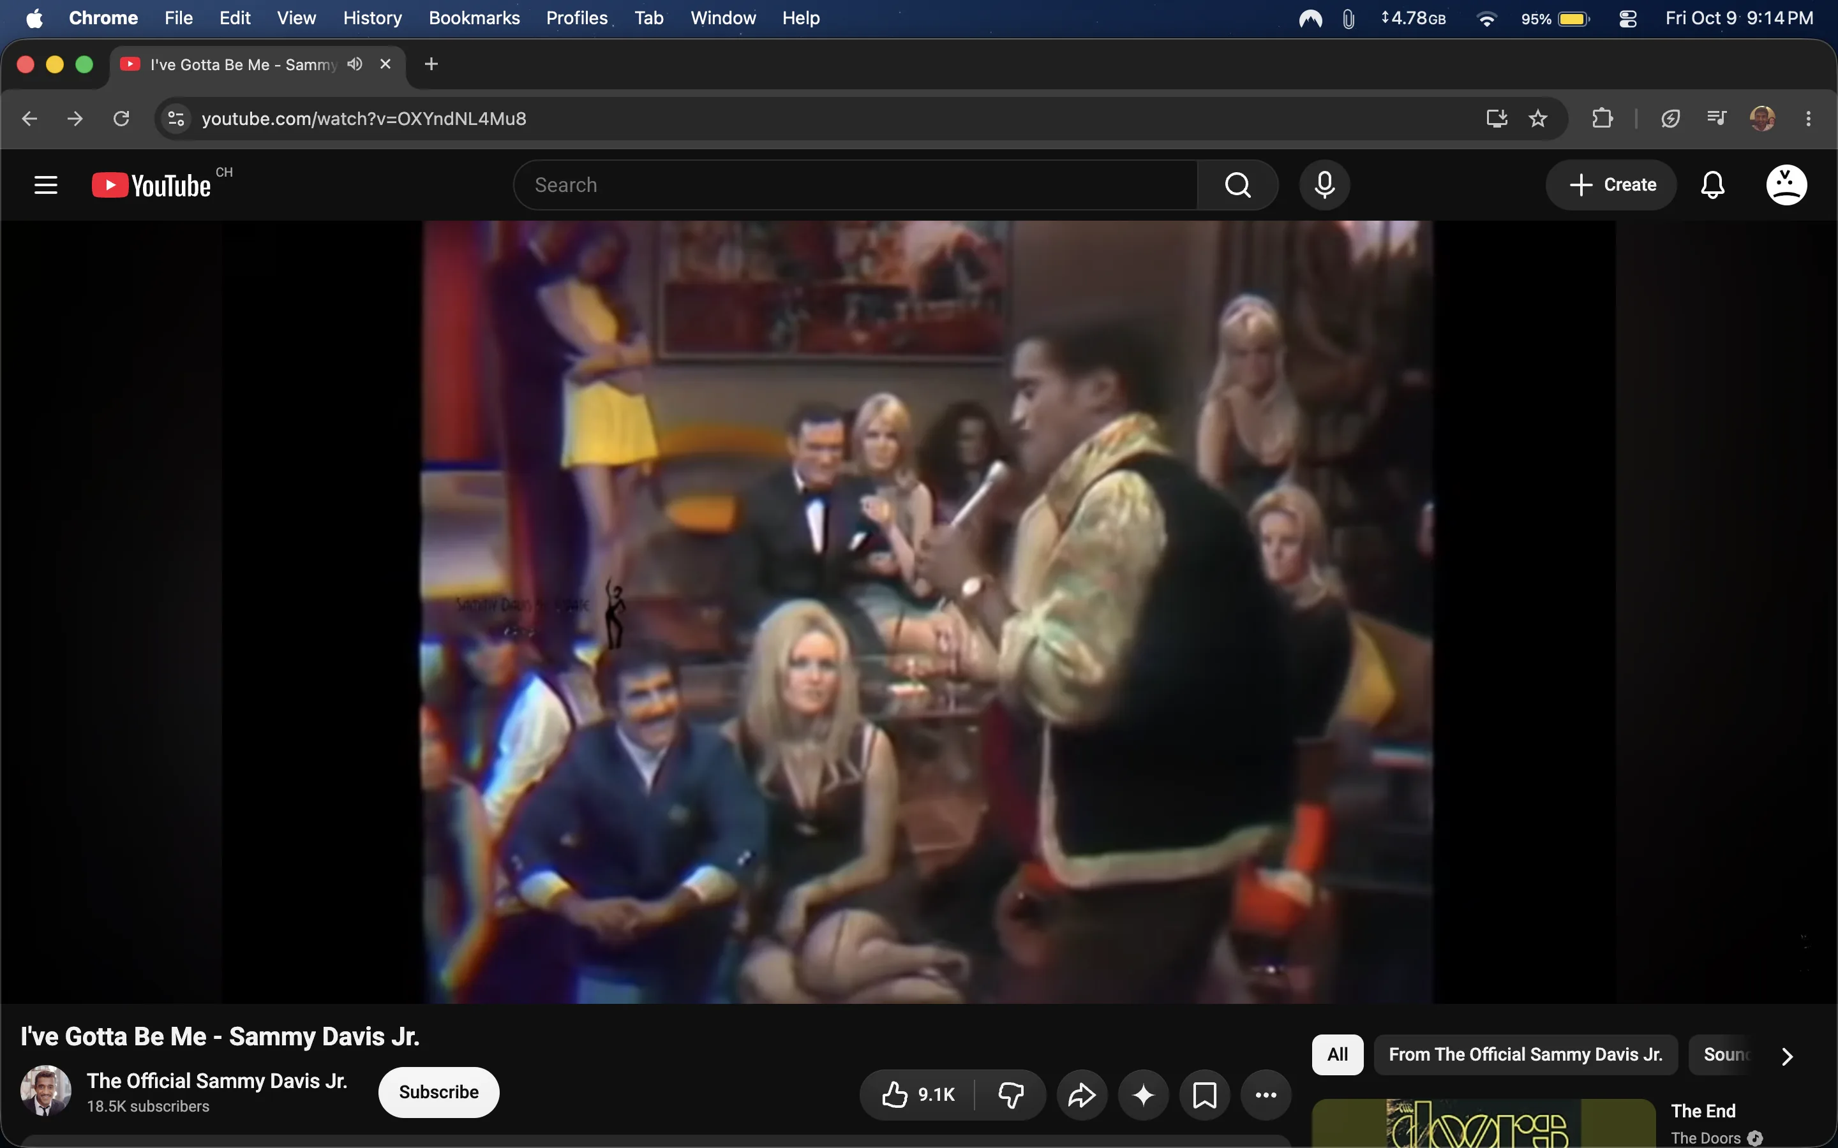Open the Chrome three-dot menu
Viewport: 1838px width, 1148px height.
tap(1809, 119)
